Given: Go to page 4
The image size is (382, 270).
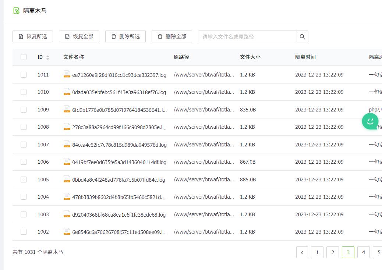Looking at the screenshot, I should (x=364, y=252).
